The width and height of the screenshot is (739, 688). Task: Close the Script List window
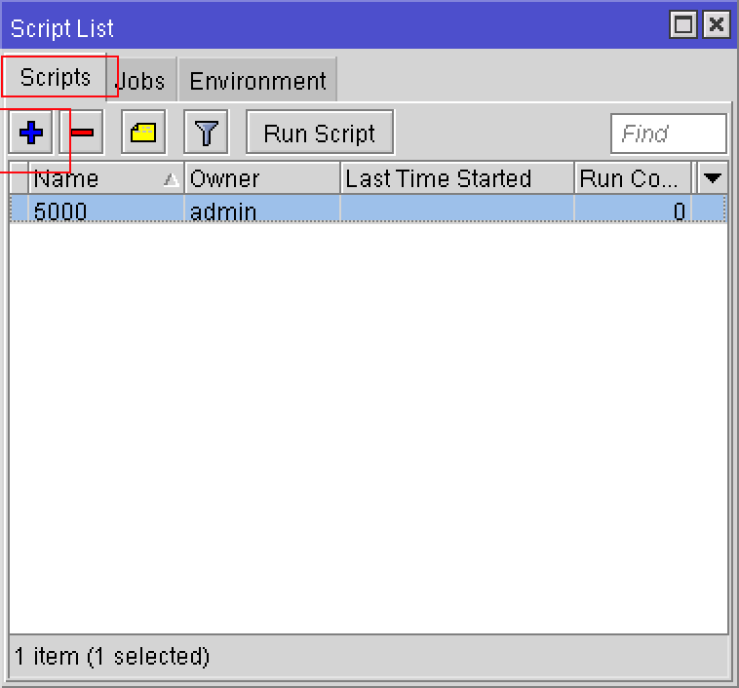point(717,25)
